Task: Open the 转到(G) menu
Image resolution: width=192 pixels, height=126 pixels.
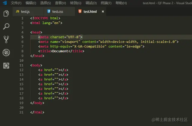Action: 76,3
